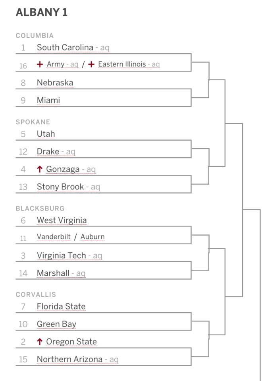This screenshot has width=262, height=381.
Task: Open the Drake team entry
Action: pyautogui.click(x=48, y=151)
